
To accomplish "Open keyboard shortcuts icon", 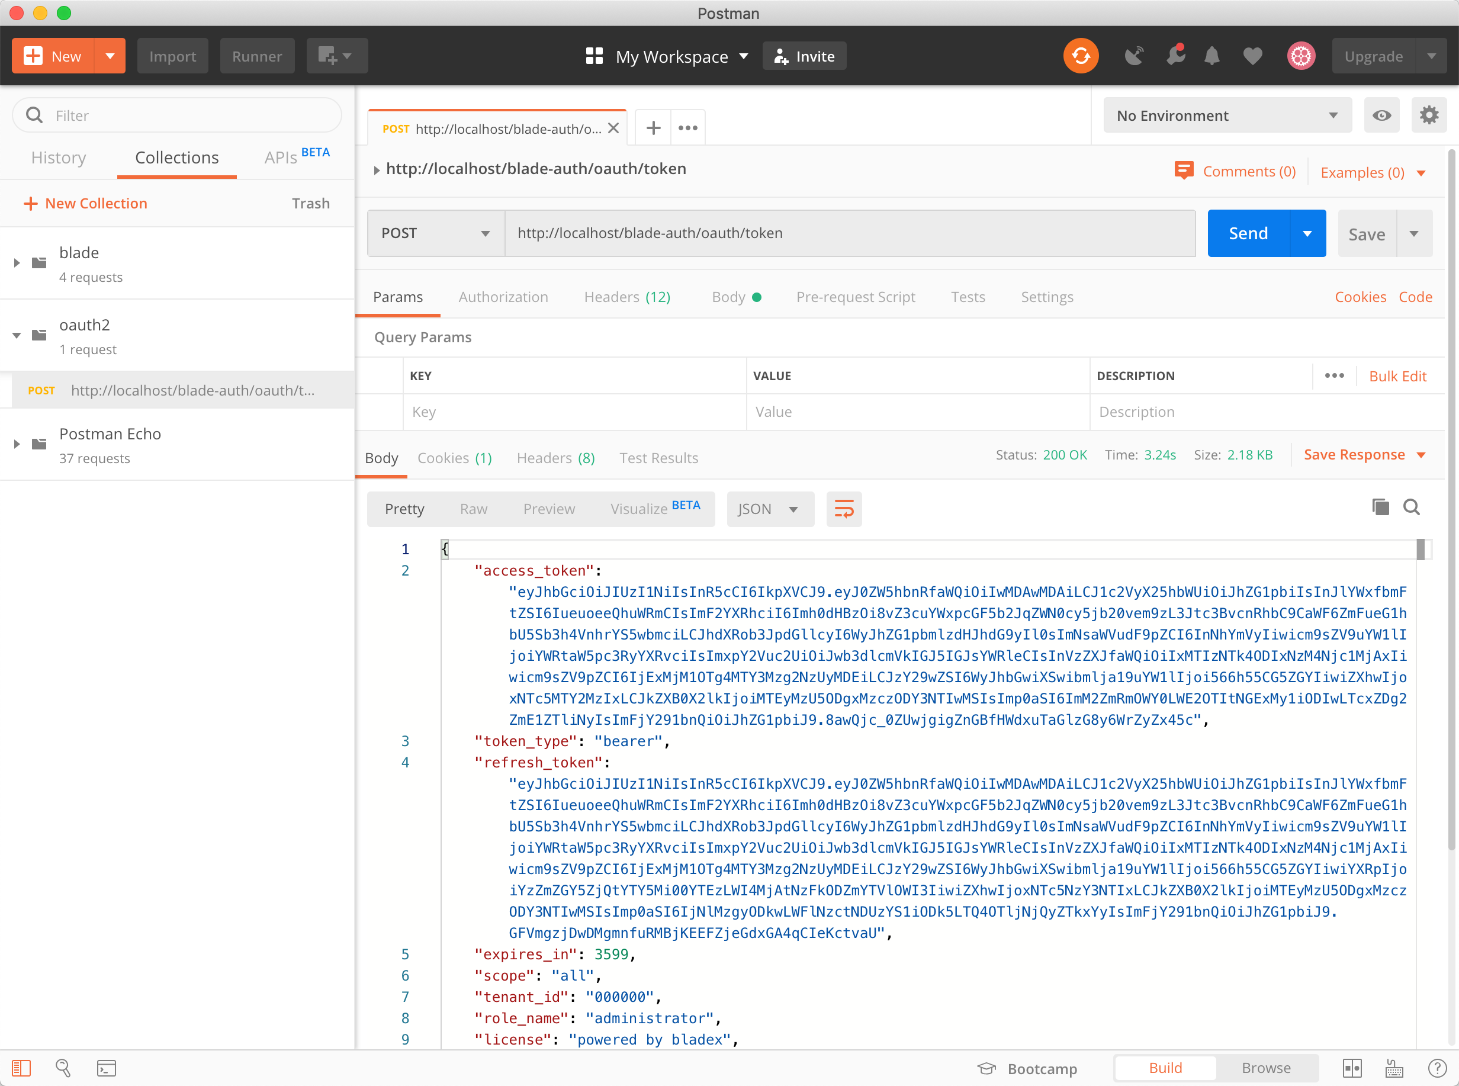I will 1394,1068.
